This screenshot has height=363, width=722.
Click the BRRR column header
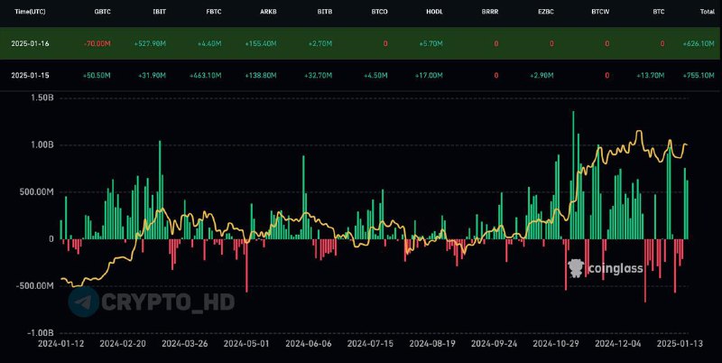click(x=489, y=12)
